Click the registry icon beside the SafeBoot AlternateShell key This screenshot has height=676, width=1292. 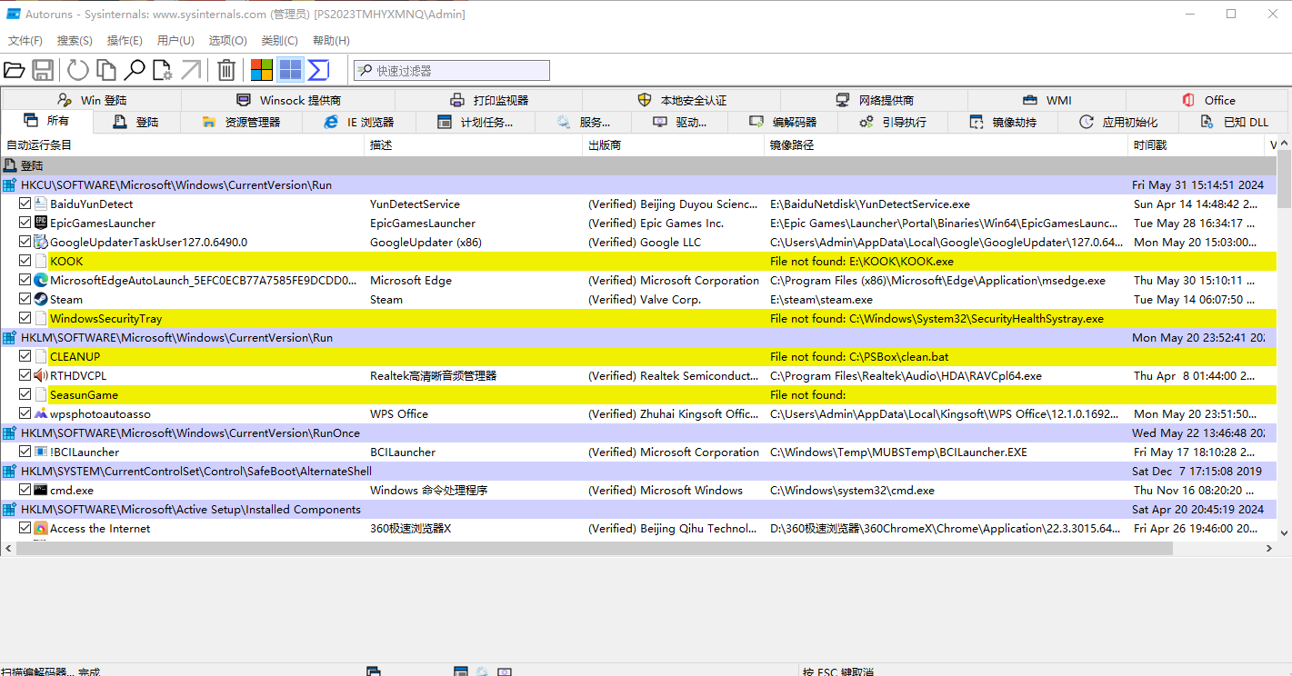pos(10,471)
